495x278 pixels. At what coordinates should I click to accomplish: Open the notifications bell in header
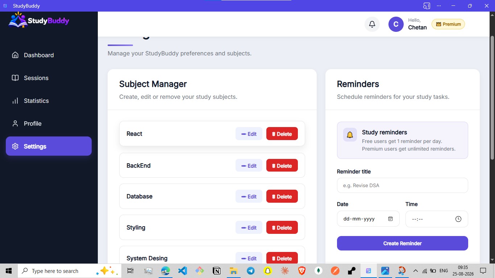pyautogui.click(x=372, y=24)
